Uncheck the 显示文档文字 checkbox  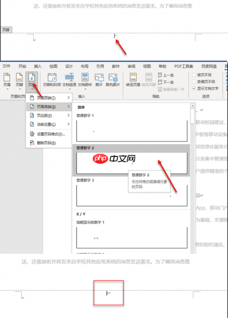(194, 89)
